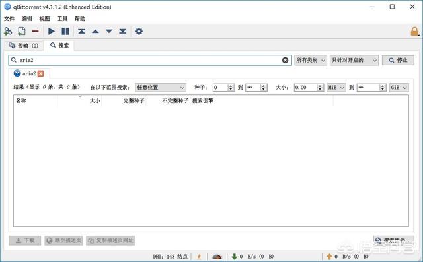Move torrent down in queue

[x=109, y=32]
